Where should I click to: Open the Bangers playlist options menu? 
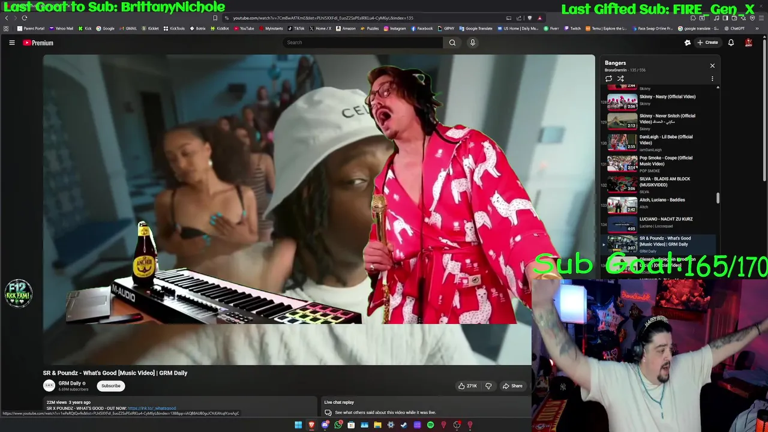(712, 79)
